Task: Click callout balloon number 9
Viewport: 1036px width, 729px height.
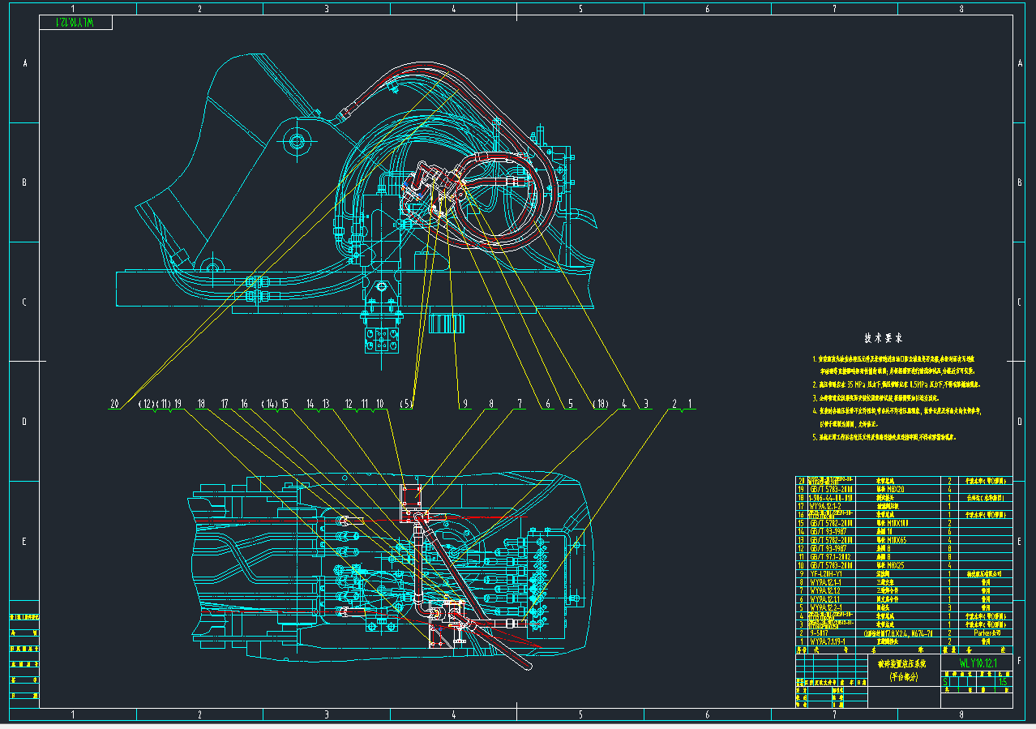Action: pos(465,404)
